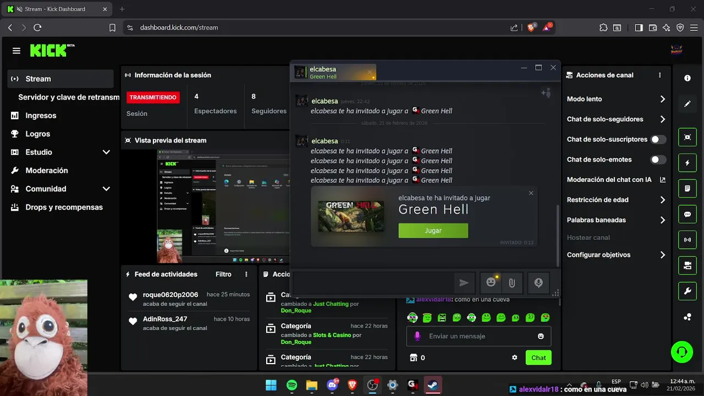Screen dimensions: 704x396
Task: Toggle the broadcast signal widget icon
Action: point(687,240)
